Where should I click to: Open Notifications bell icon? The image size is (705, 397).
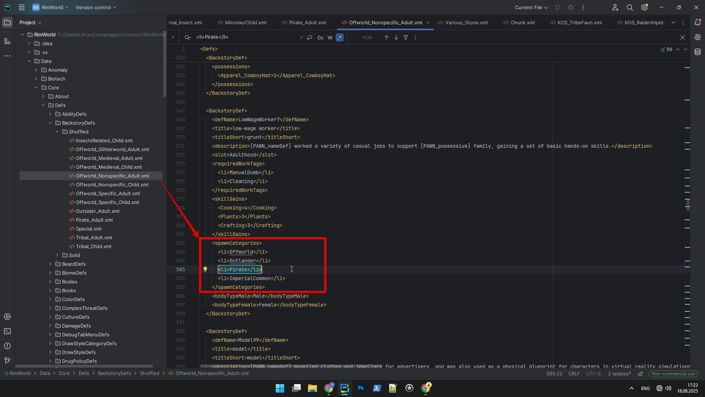point(698,22)
